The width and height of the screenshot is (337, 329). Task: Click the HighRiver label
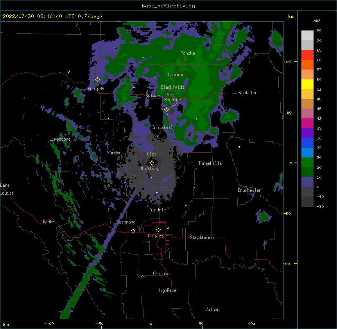tap(168, 290)
